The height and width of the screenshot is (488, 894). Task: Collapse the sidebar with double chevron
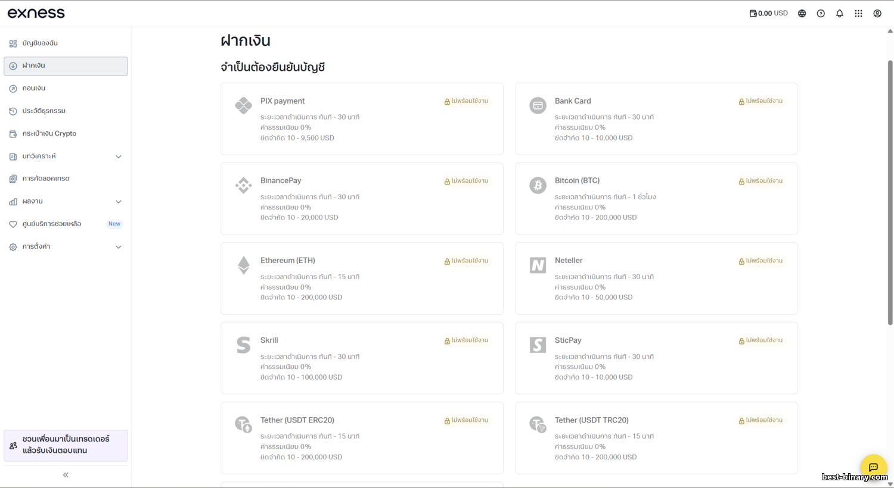click(66, 475)
